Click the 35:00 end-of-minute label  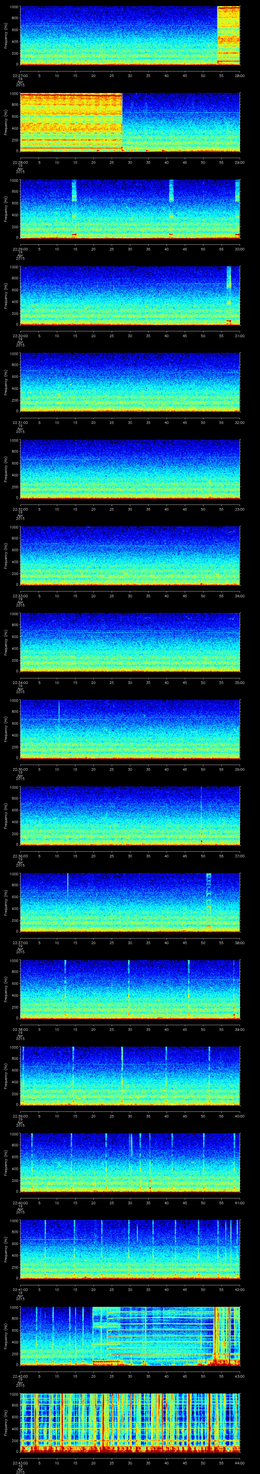(x=239, y=682)
